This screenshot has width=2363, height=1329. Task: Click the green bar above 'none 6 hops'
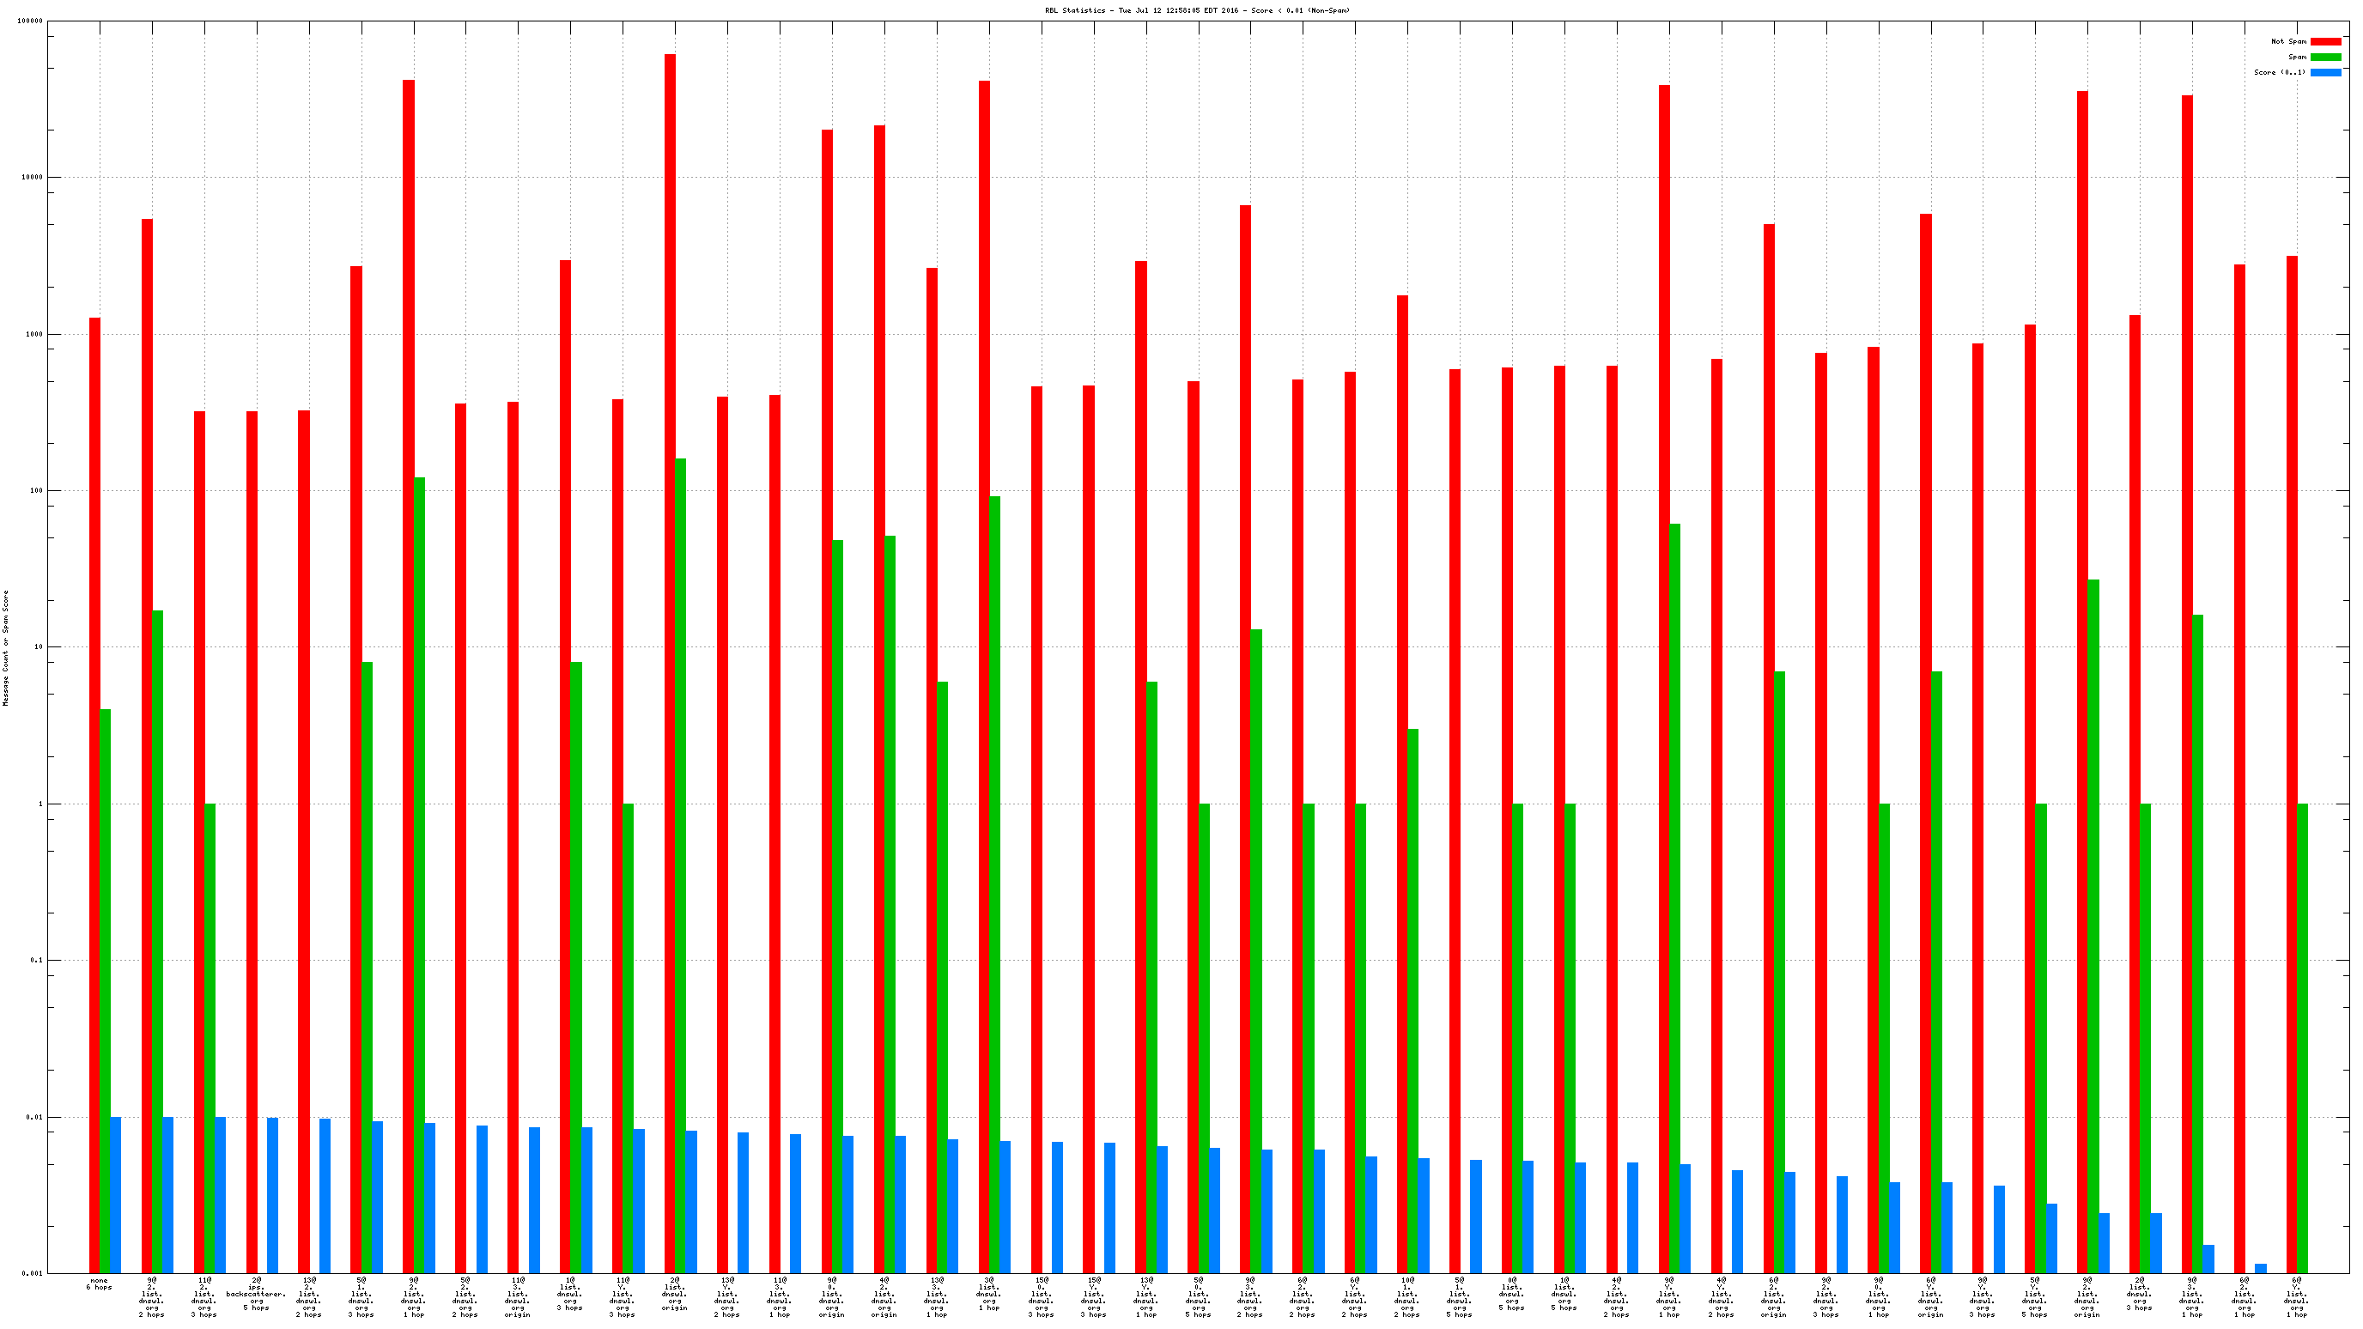point(106,991)
